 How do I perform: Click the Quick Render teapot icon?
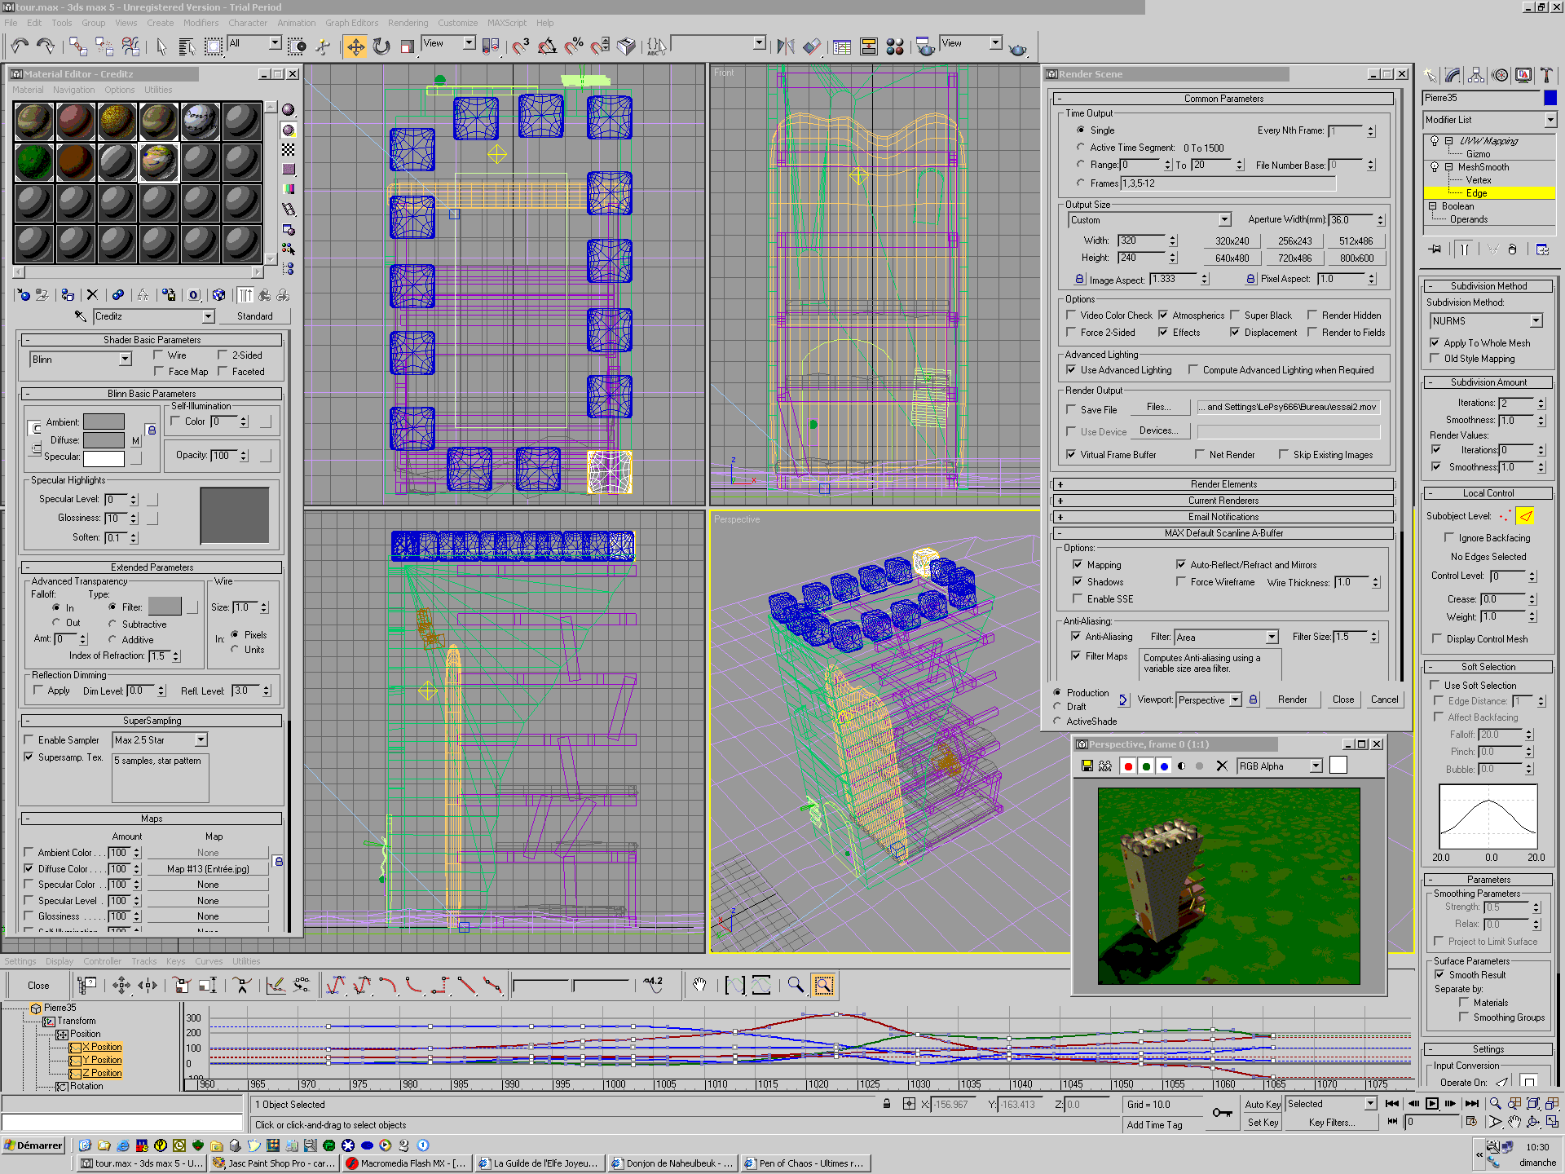(x=1017, y=49)
